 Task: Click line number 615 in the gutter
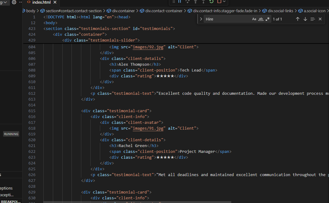32,111
